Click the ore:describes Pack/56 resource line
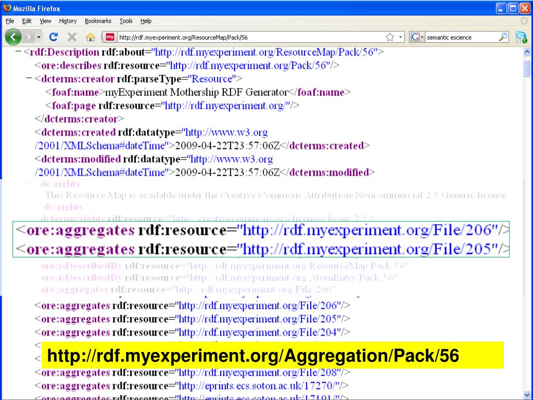The image size is (533, 400). click(x=187, y=65)
